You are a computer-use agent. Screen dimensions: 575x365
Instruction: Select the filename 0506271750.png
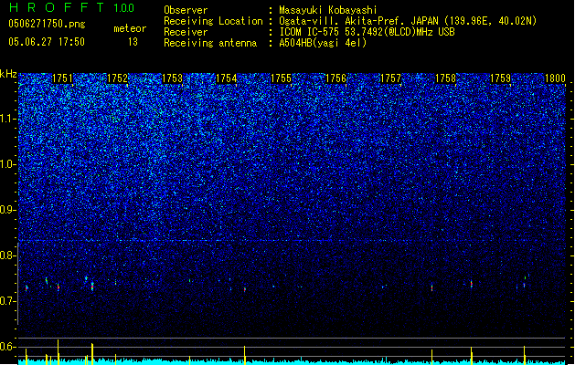click(x=47, y=25)
